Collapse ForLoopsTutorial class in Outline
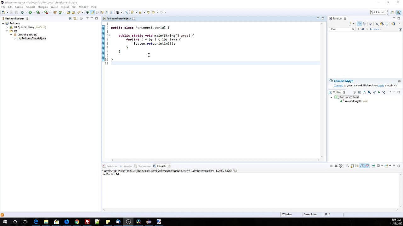The height and width of the screenshot is (226, 403). [331, 97]
